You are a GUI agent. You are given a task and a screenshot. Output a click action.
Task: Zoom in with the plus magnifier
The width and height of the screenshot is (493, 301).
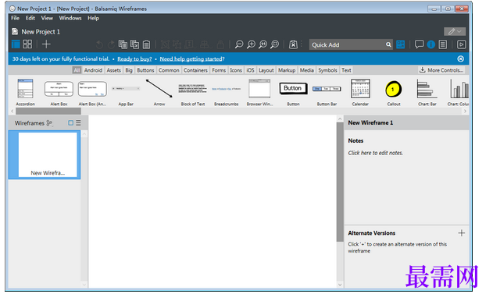[251, 44]
